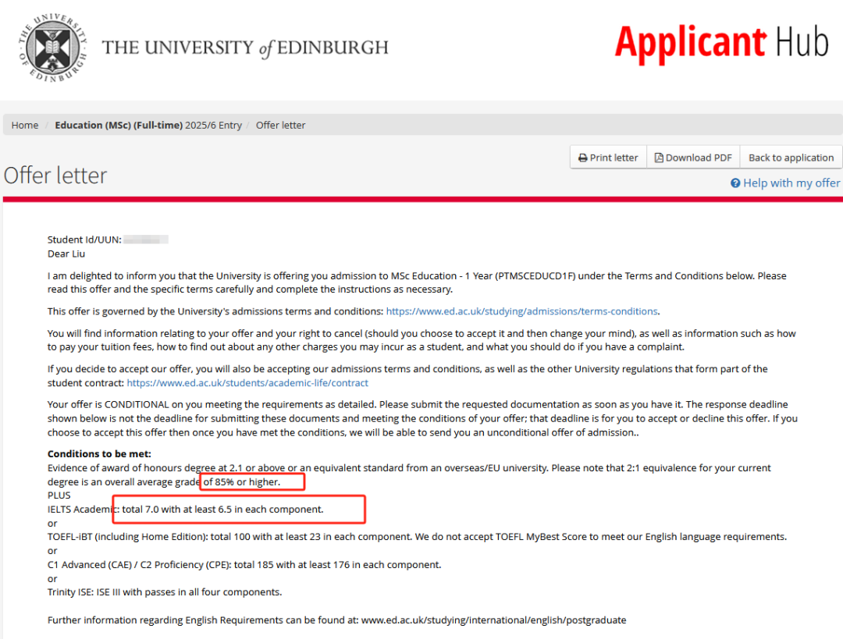The height and width of the screenshot is (639, 843).
Task: Click the Download PDF button
Action: 693,158
